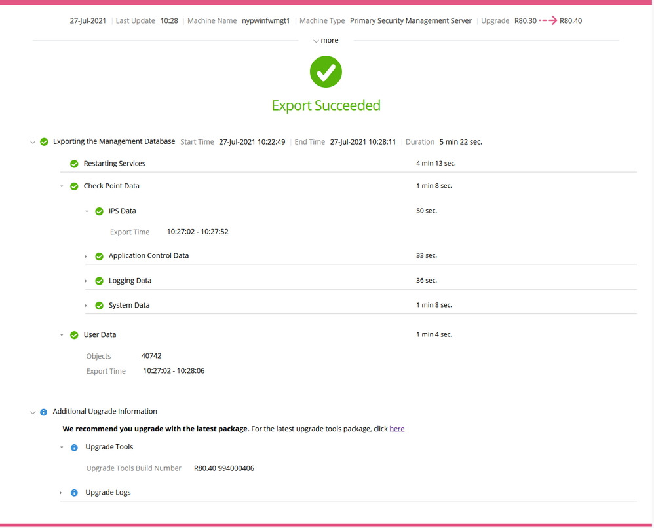Image resolution: width=654 pixels, height=528 pixels.
Task: Click the Duration value 5 min 22 sec.
Action: [461, 142]
